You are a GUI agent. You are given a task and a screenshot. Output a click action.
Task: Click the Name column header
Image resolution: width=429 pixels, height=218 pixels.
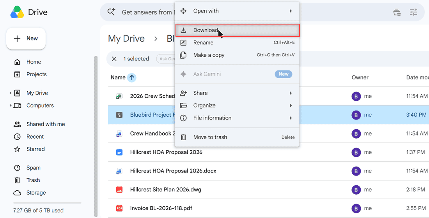coord(118,77)
